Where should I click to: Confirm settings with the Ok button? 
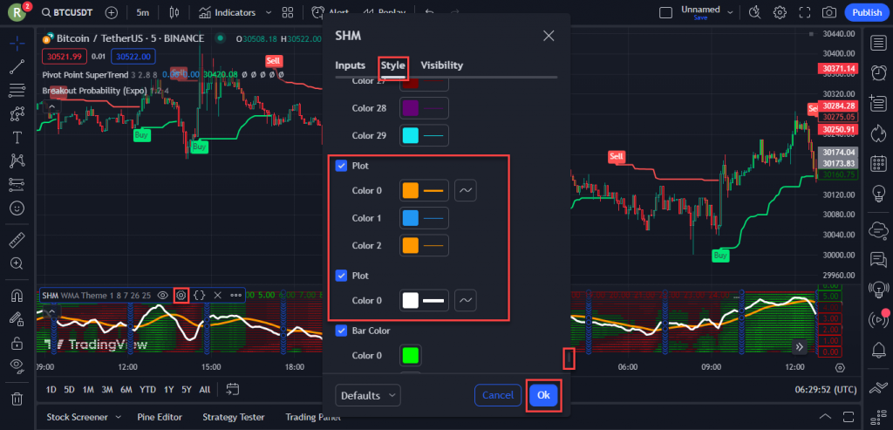coord(543,395)
